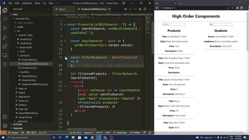Screen dimensions: 249x140
Task: Open Remote Explorer in activity bar
Action: pyautogui.click(x=5, y=55)
